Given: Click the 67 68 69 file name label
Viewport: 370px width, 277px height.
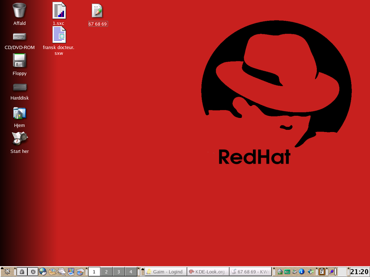Looking at the screenshot, I should click(x=98, y=24).
